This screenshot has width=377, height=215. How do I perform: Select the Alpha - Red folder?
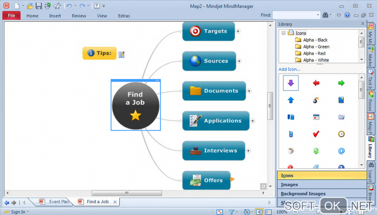(x=310, y=53)
